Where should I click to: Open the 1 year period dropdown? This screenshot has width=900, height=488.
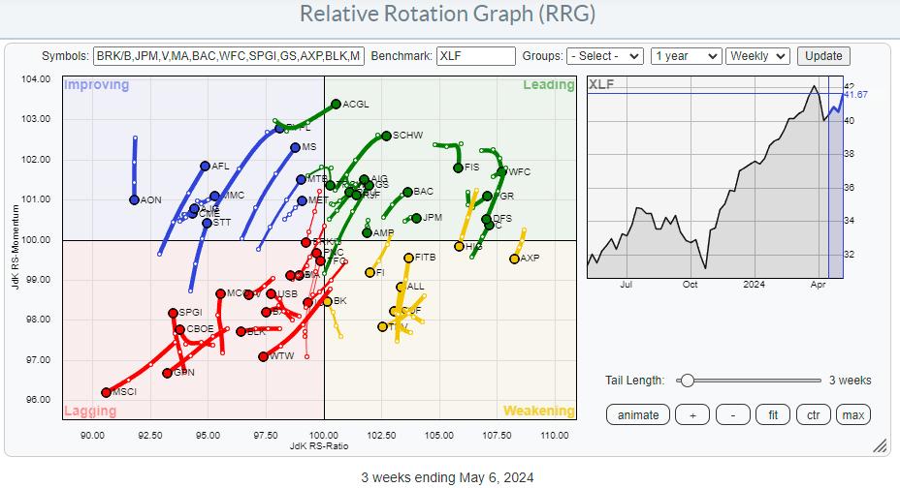(685, 56)
